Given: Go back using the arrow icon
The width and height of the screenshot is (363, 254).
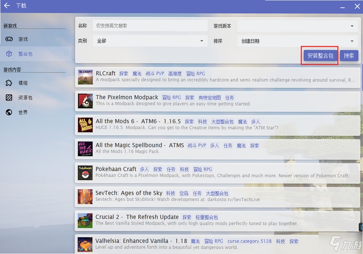Looking at the screenshot, I should (7, 5).
